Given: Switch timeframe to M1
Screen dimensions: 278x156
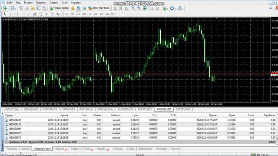Looking at the screenshot, I should [67, 14].
